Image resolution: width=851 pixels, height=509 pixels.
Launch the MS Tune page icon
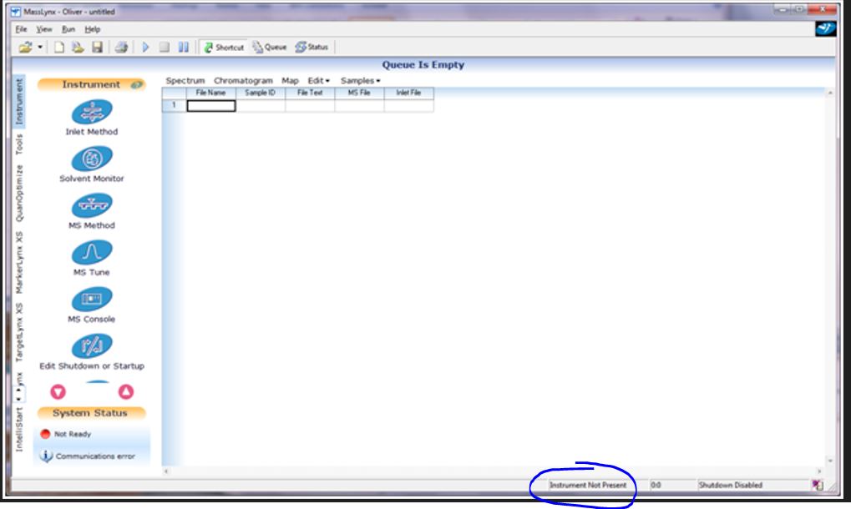pos(92,253)
